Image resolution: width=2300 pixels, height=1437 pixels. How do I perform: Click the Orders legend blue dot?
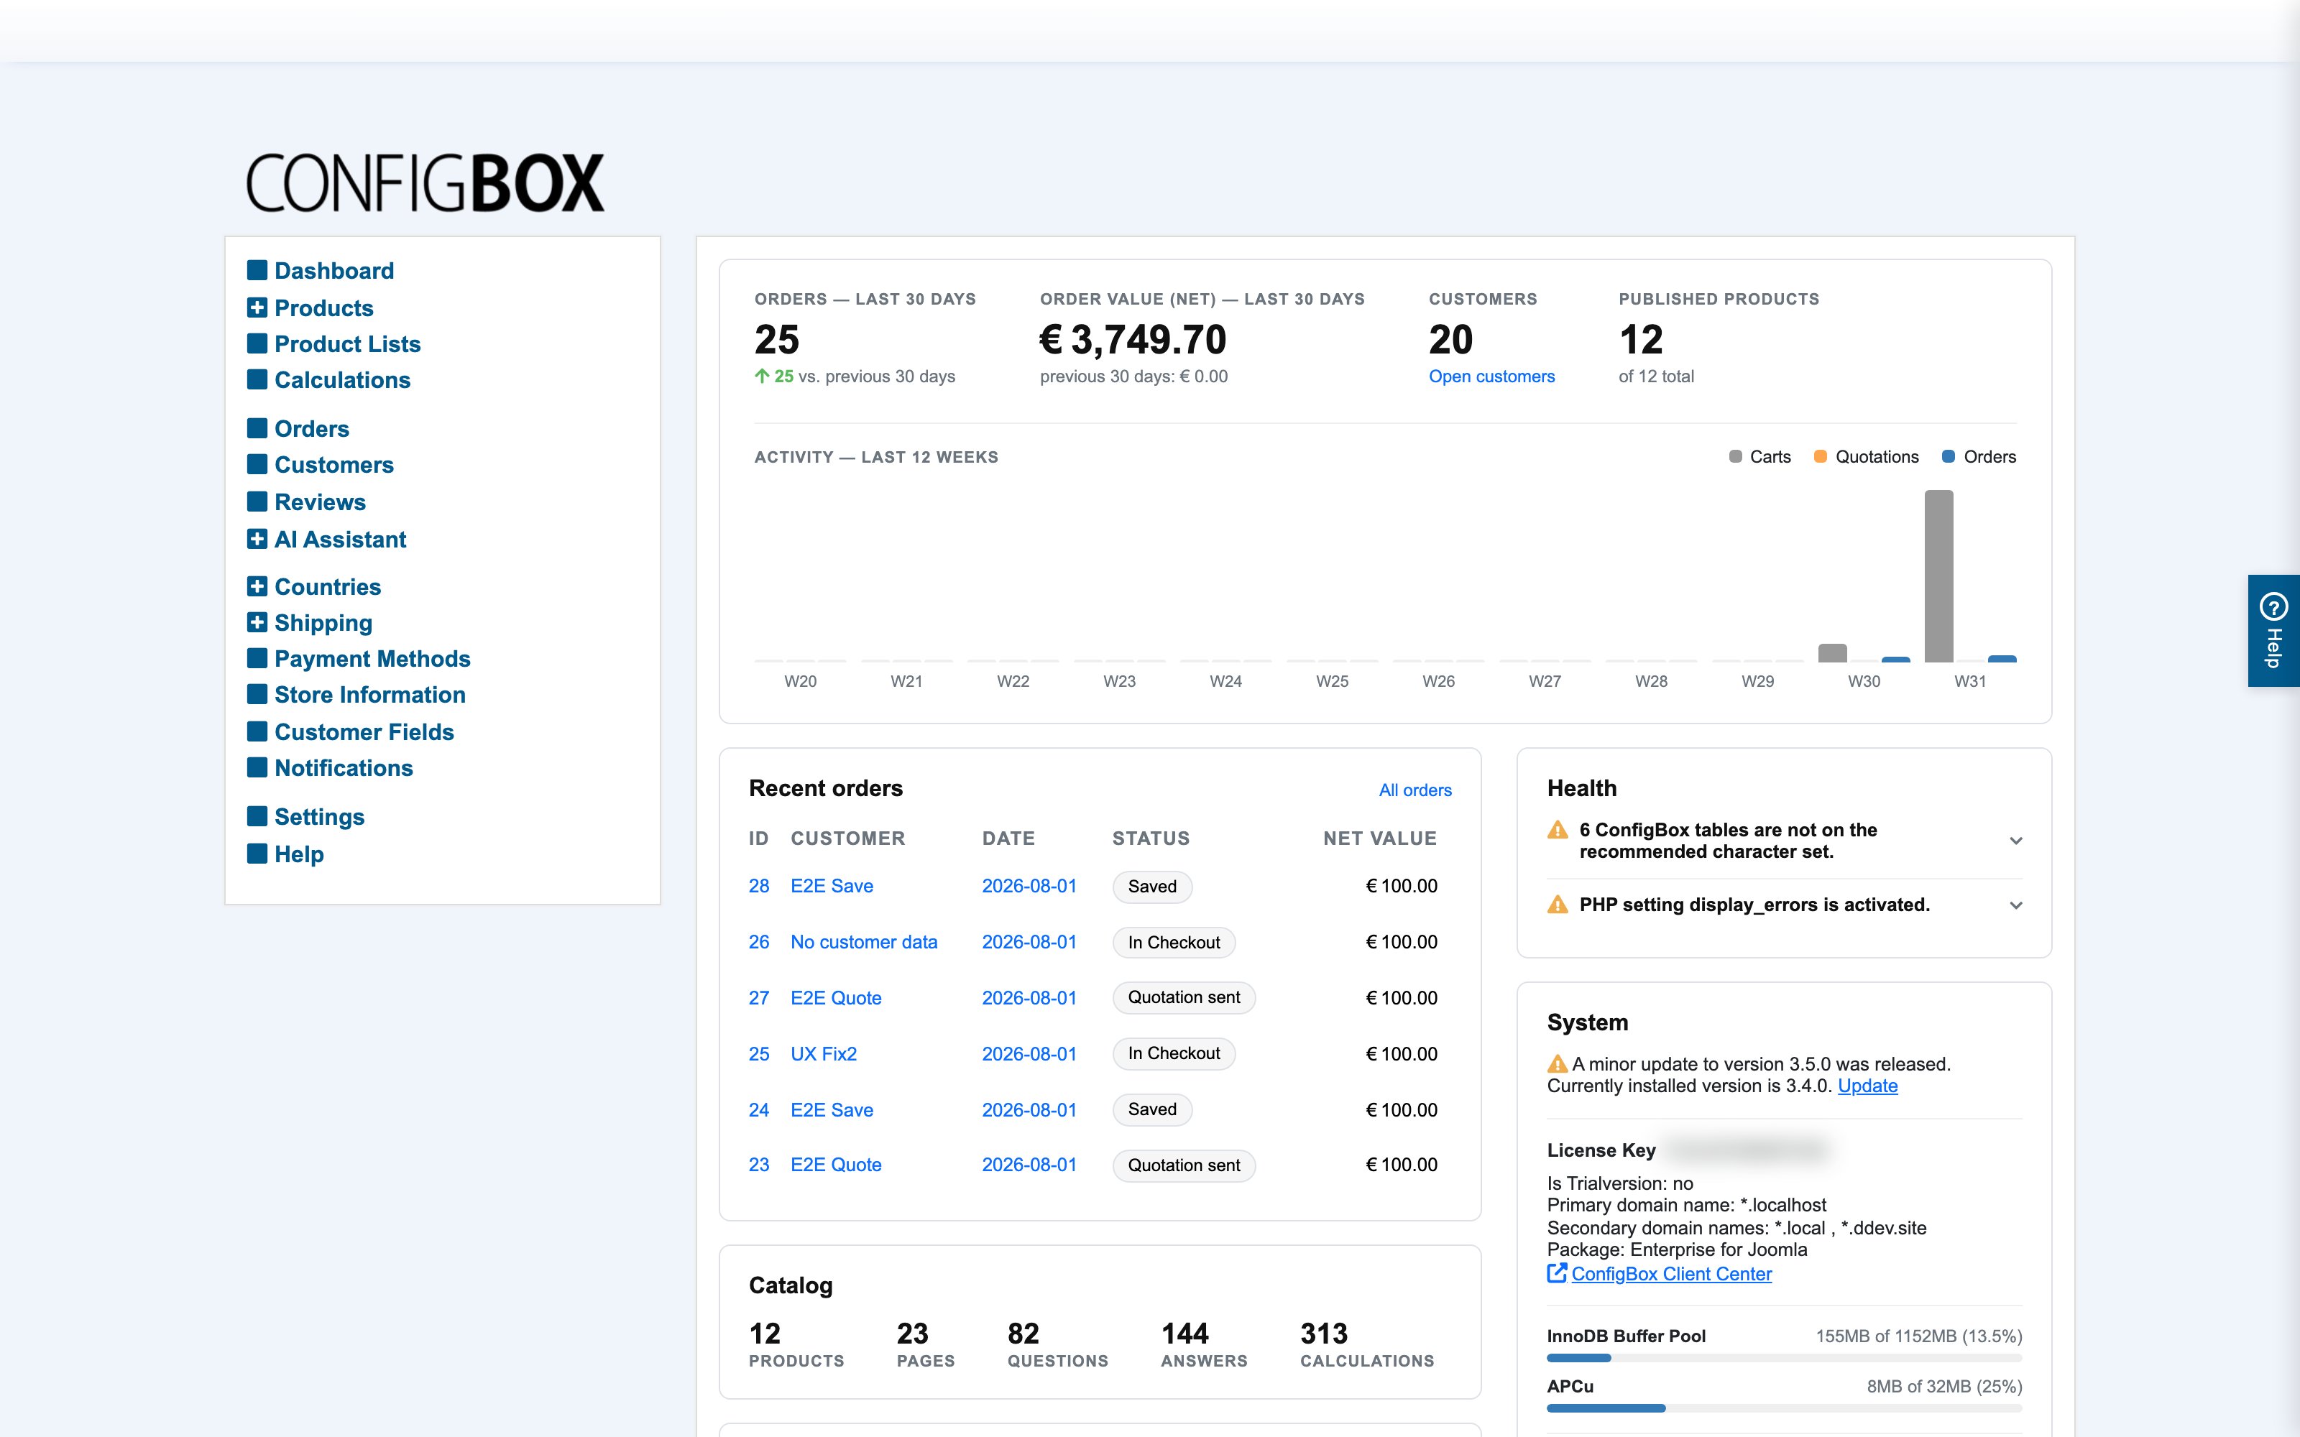click(x=1949, y=456)
